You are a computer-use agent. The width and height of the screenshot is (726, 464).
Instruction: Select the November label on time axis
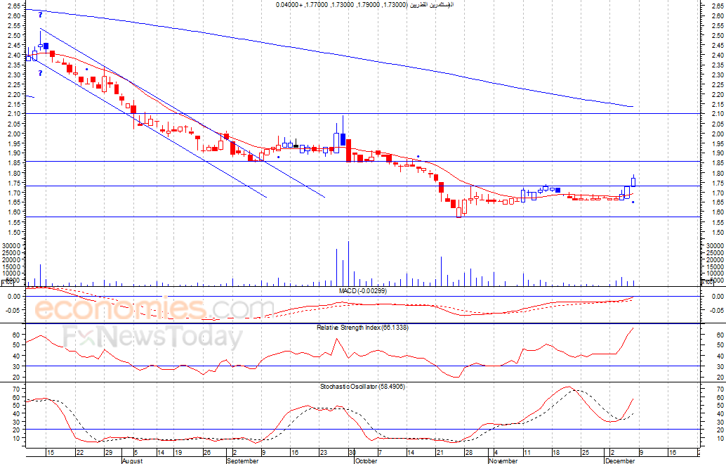[502, 461]
